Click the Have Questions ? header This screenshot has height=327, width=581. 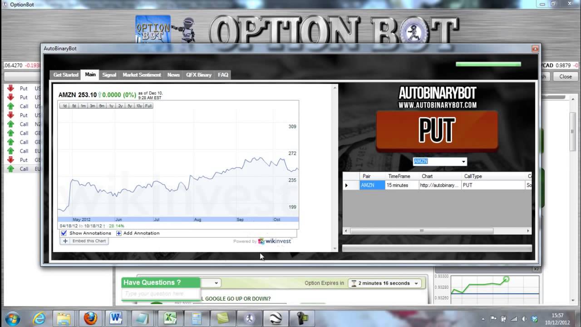(161, 282)
